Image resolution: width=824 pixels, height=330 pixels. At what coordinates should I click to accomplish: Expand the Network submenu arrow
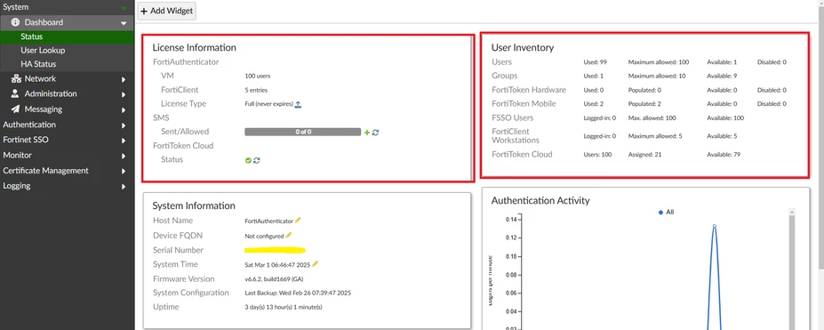tap(124, 79)
